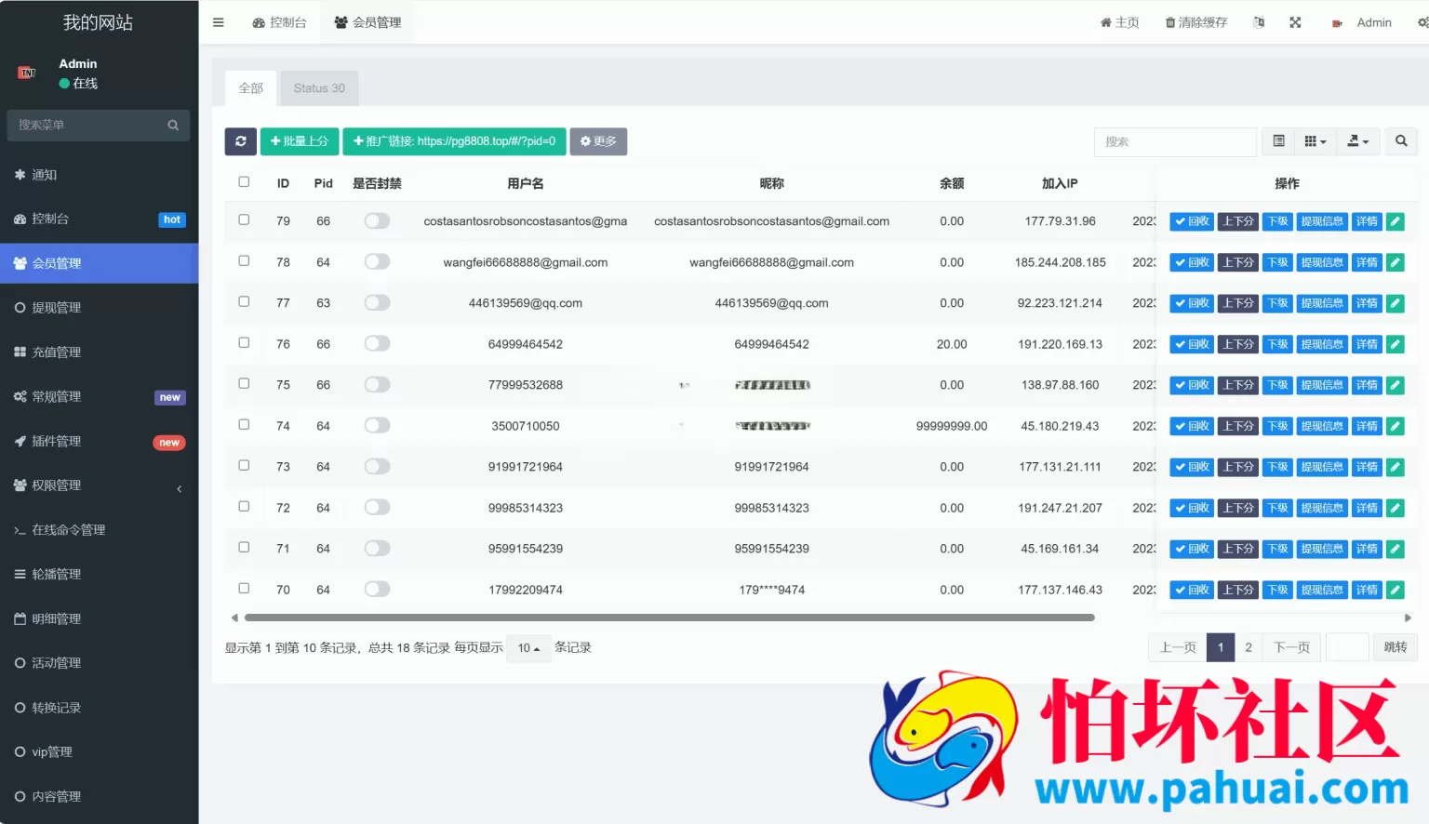Click the green edit pencil for ID 79
Screen dimensions: 1429x824
[x=1396, y=221]
